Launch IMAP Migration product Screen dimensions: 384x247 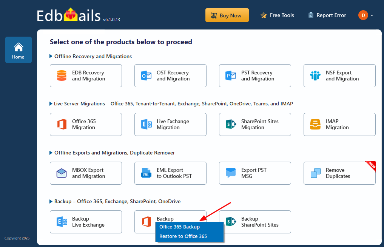click(x=339, y=124)
